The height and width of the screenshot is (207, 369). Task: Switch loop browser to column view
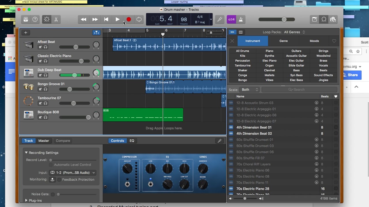241,32
